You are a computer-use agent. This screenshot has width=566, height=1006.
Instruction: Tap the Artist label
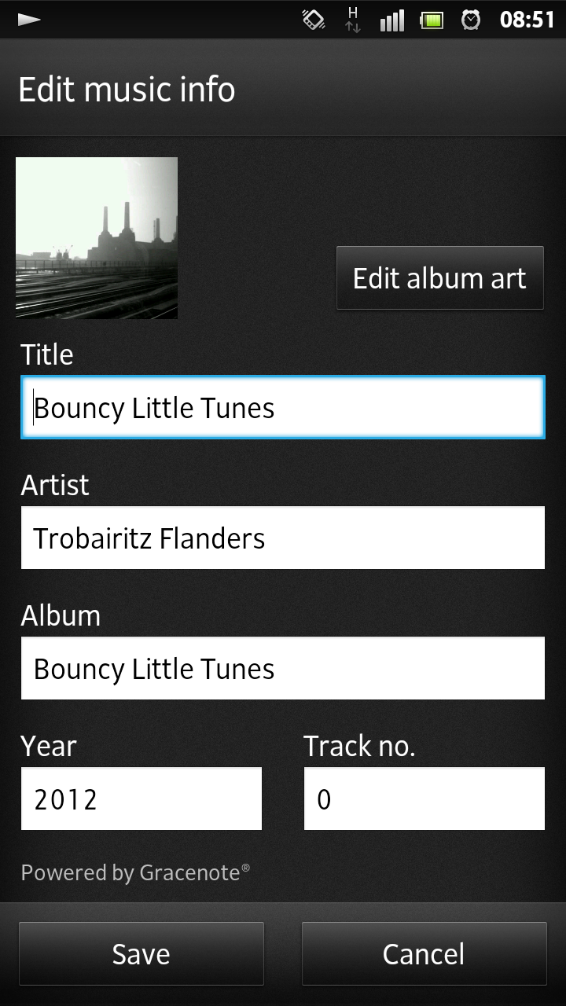[x=55, y=485]
